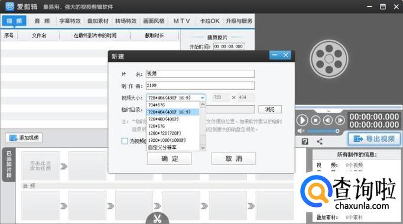Click the 确定 confirm button
Image resolution: width=403 pixels, height=224 pixels.
pos(170,158)
